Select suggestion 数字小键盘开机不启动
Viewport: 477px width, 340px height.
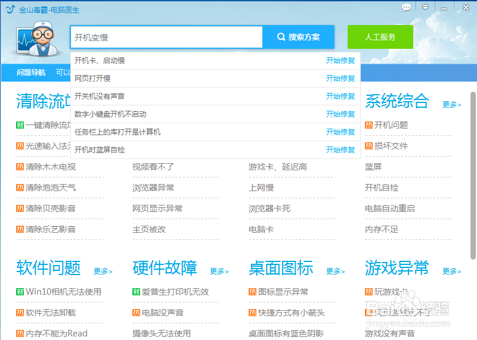[x=110, y=114]
